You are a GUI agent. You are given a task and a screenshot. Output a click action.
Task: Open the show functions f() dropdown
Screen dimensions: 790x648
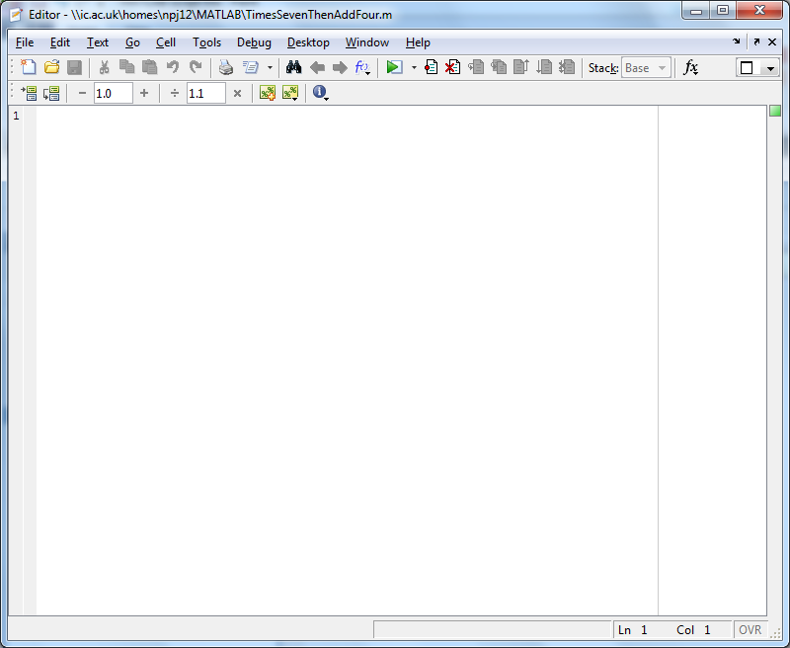(362, 67)
